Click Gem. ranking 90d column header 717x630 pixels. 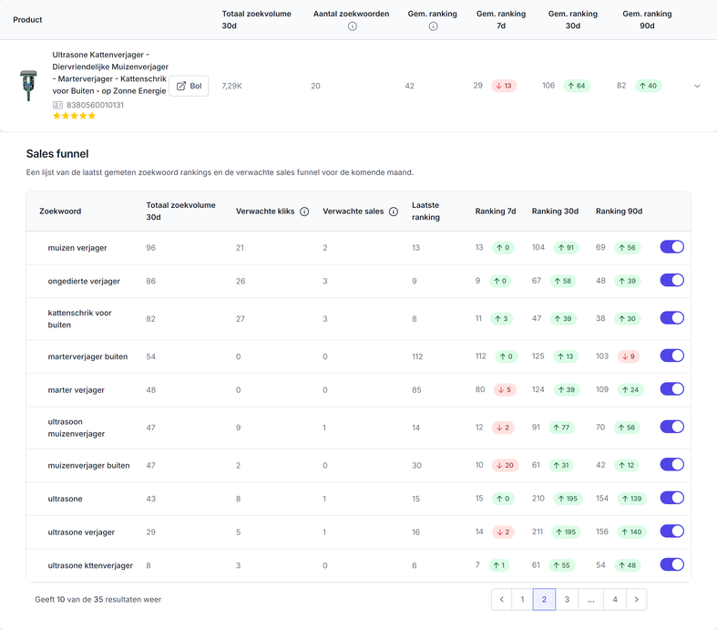click(647, 20)
